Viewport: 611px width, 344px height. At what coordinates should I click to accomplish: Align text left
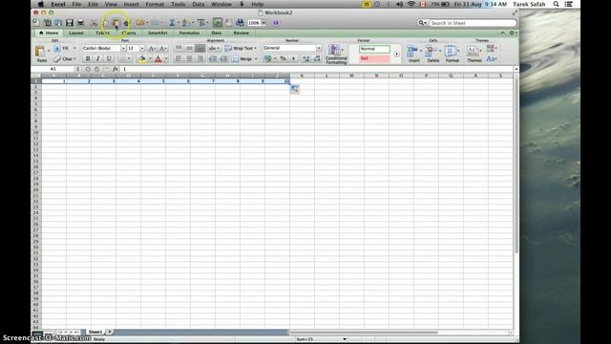tap(179, 59)
